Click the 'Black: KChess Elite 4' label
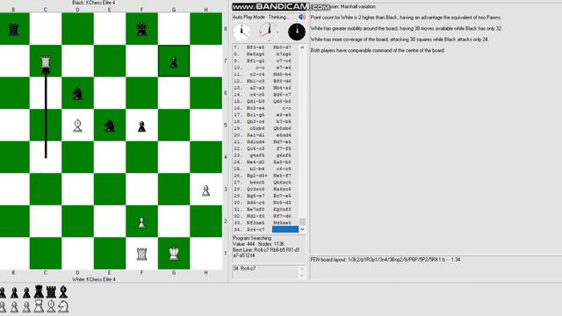Viewport: 562px width, 316px height. pos(94,3)
